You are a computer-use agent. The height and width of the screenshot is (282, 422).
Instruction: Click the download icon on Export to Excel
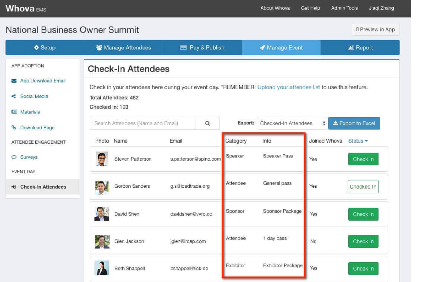tap(336, 123)
